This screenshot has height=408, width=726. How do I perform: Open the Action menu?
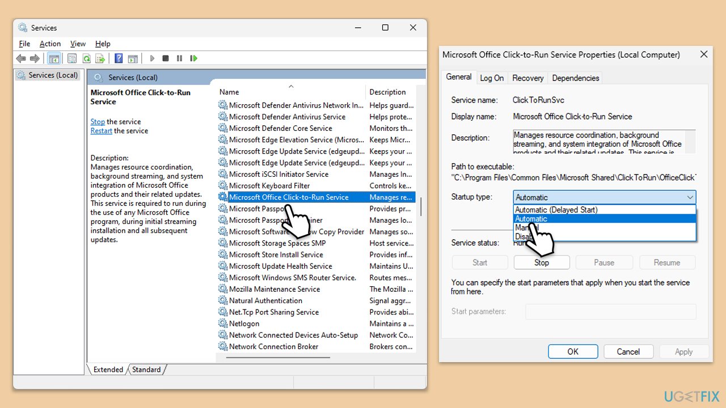[x=50, y=44]
